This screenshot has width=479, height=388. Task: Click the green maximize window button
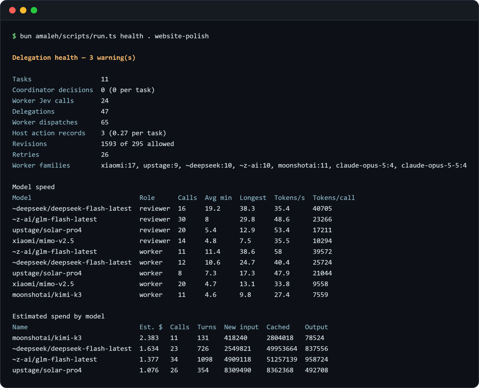coord(34,10)
